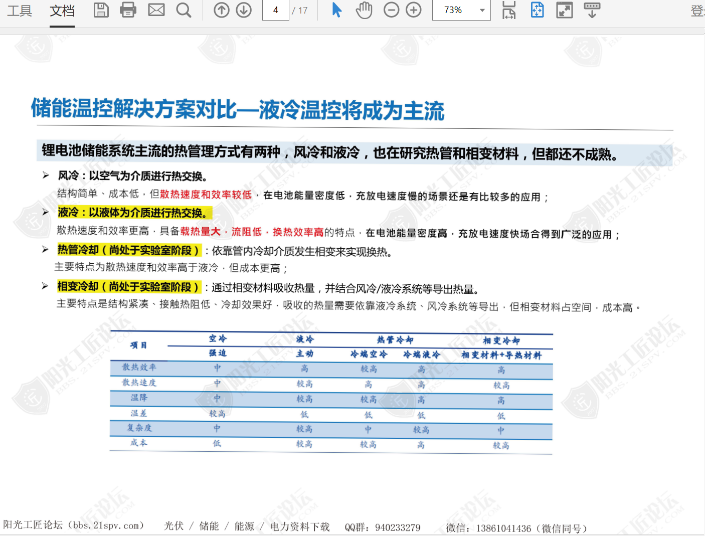Click the highlighted 相变冷却 heading
The image size is (705, 536).
coord(129,287)
